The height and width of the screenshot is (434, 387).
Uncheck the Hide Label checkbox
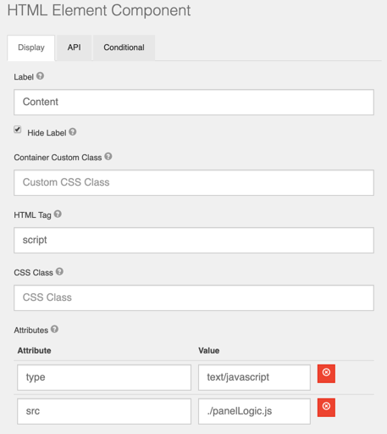[x=18, y=130]
